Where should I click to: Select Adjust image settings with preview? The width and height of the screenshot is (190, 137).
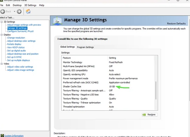24,25
